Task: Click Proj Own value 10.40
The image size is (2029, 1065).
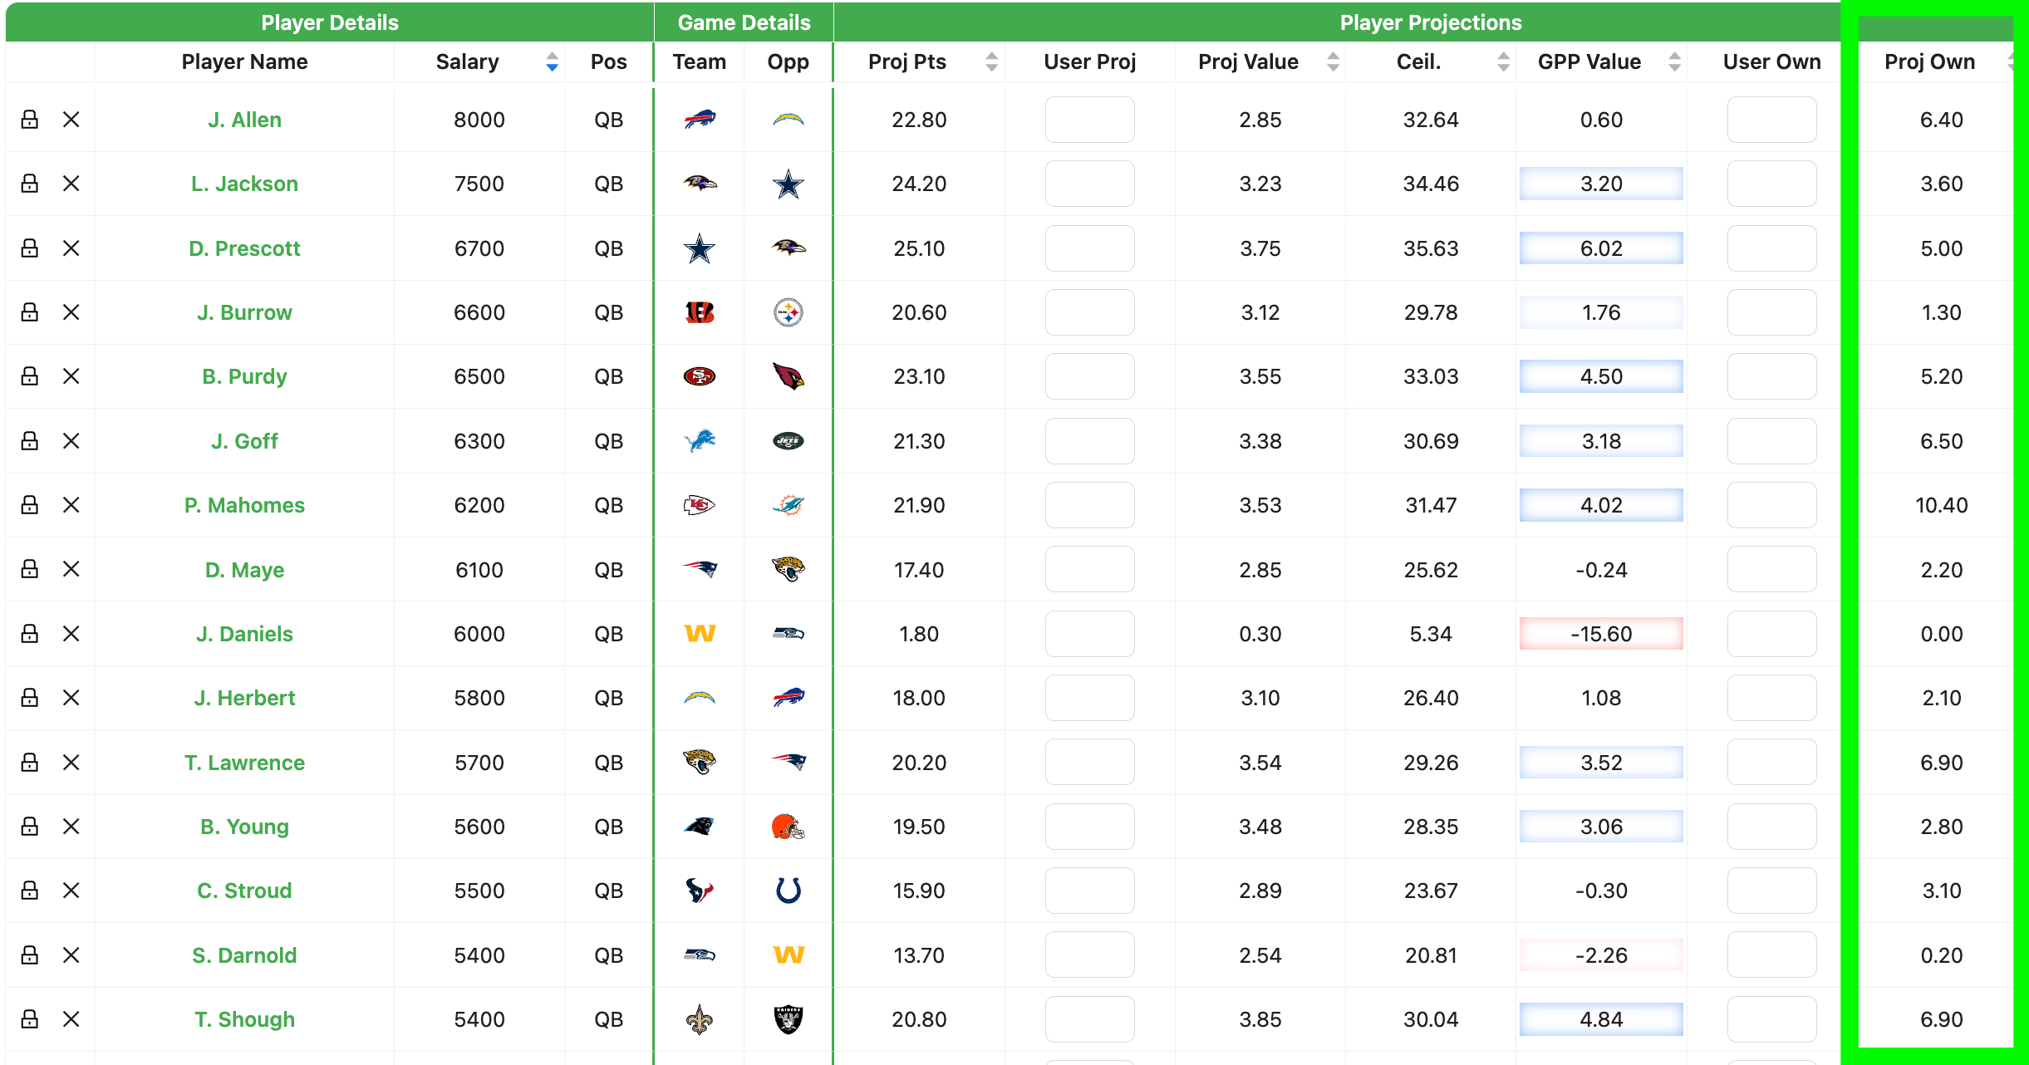Action: 1941,505
